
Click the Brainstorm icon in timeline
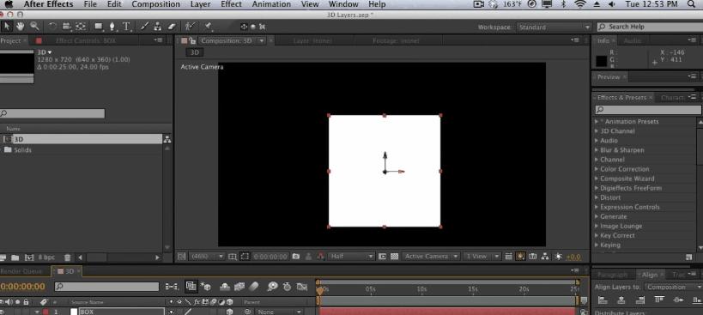click(272, 287)
